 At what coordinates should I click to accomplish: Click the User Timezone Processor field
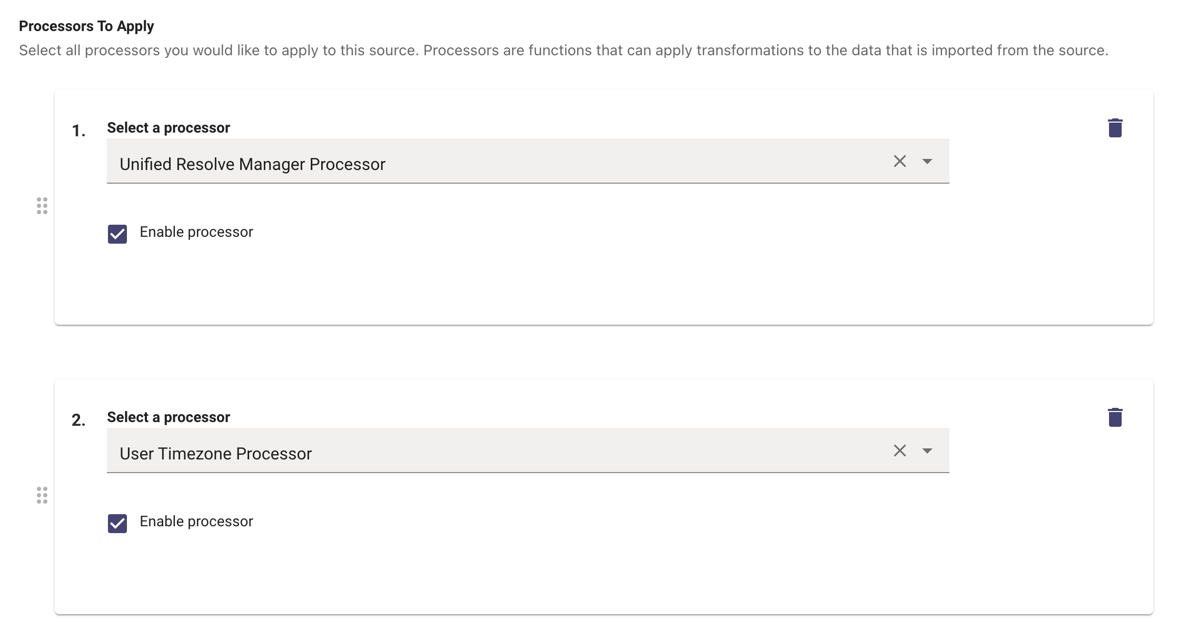tap(474, 453)
